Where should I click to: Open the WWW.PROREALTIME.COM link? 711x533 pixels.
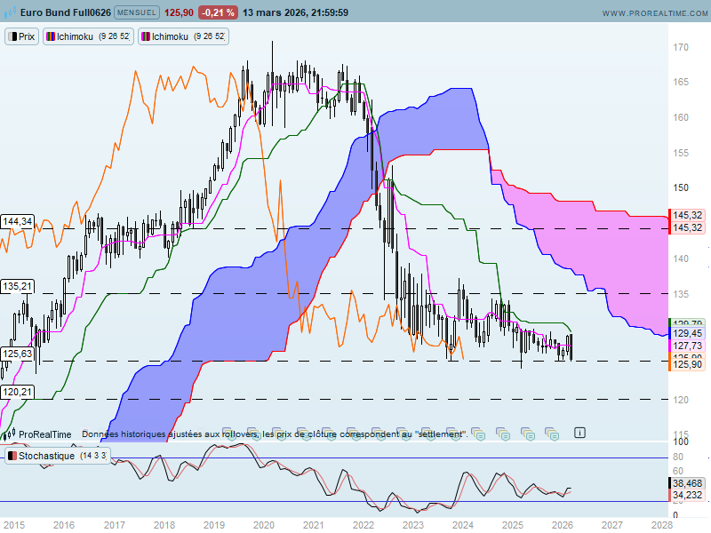[655, 13]
